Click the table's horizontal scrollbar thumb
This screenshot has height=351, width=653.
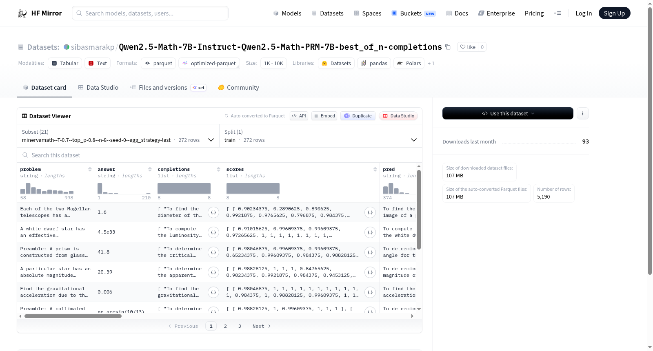73,316
